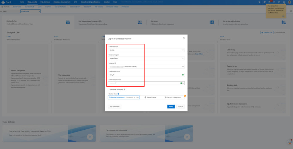Click the Database Account input field

click(x=144, y=75)
